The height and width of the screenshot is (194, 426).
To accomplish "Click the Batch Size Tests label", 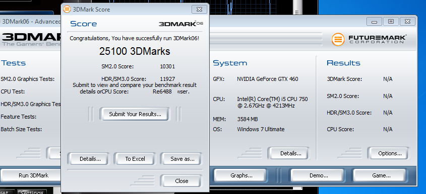I will [x=21, y=129].
